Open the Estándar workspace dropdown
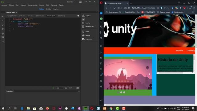 point(71,2)
